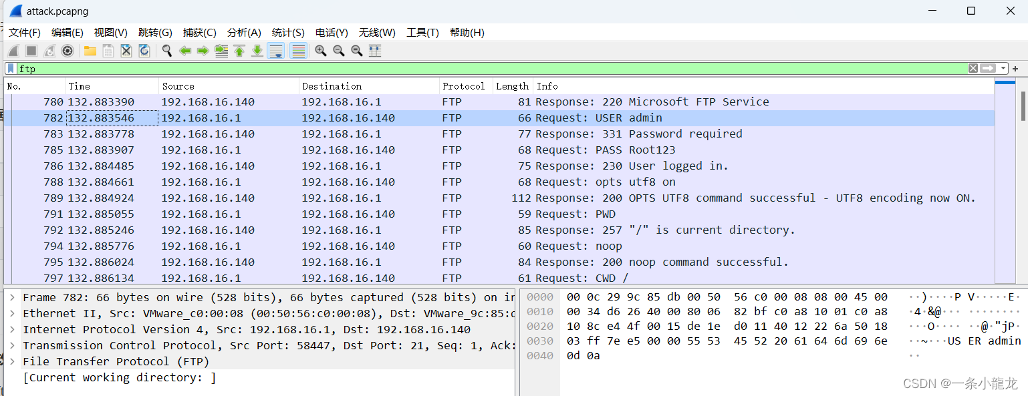Expand the Frame 782 tree row
This screenshot has height=396, width=1028.
(12, 297)
